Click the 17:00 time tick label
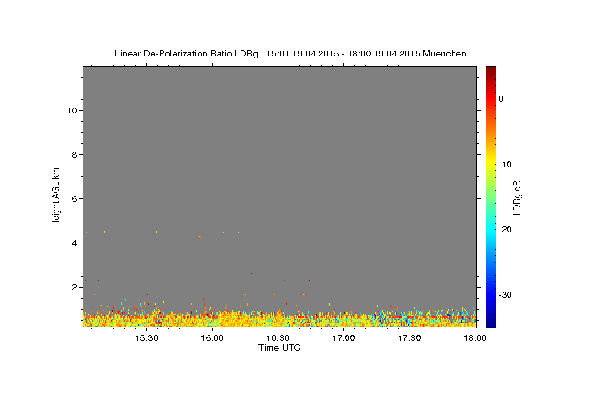This screenshot has height=393, width=589. click(344, 338)
